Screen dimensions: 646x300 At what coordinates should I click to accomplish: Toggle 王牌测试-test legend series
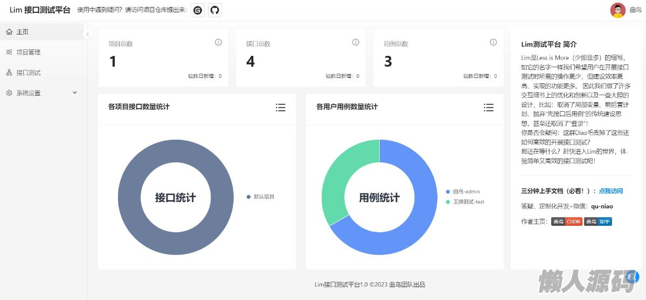click(468, 202)
